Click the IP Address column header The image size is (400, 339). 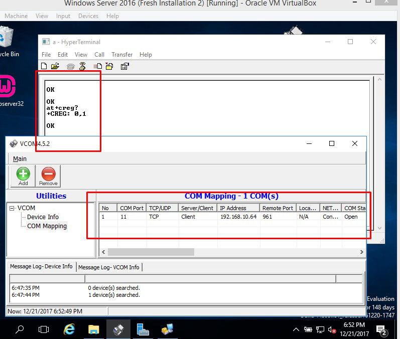coord(233,208)
